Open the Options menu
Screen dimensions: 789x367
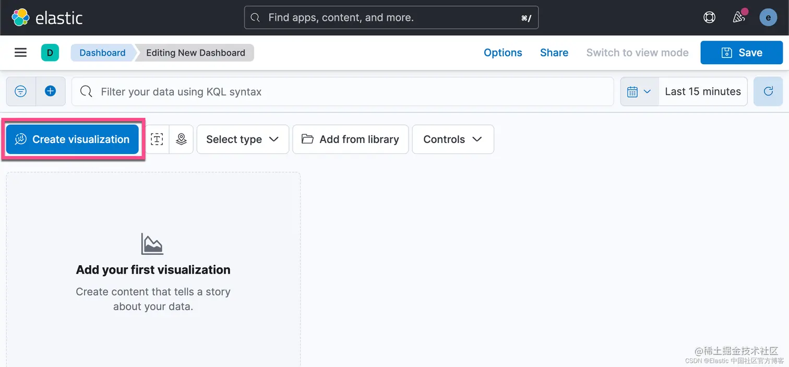pyautogui.click(x=503, y=53)
